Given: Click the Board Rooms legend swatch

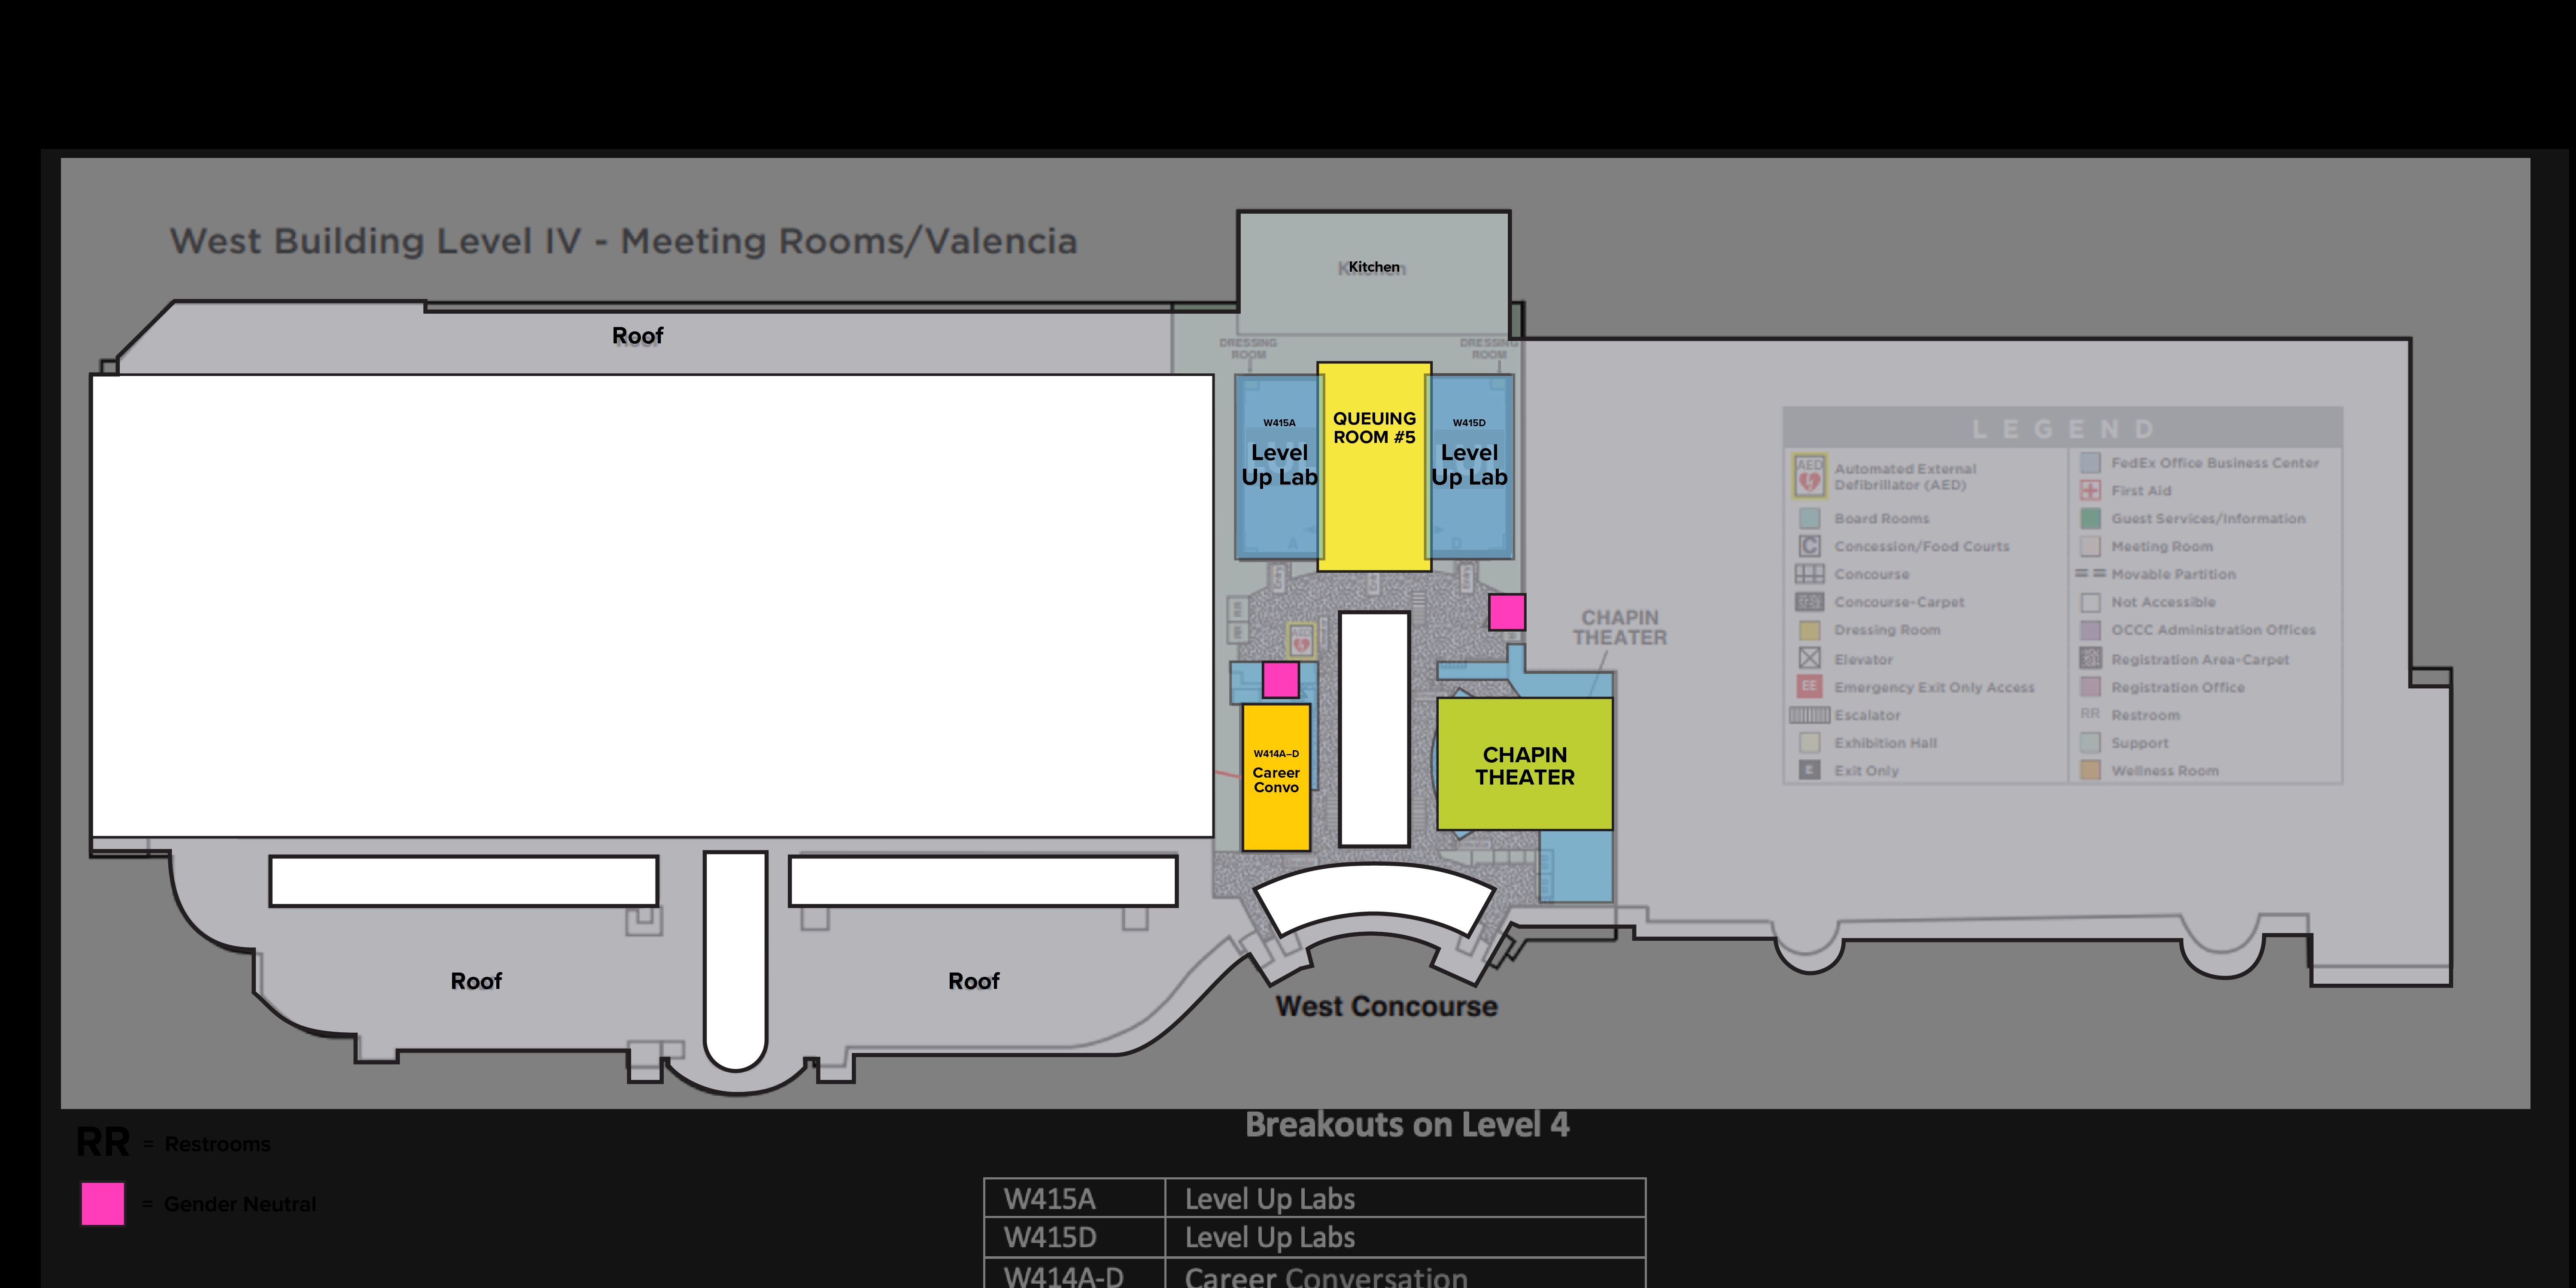Looking at the screenshot, I should pyautogui.click(x=1809, y=518).
